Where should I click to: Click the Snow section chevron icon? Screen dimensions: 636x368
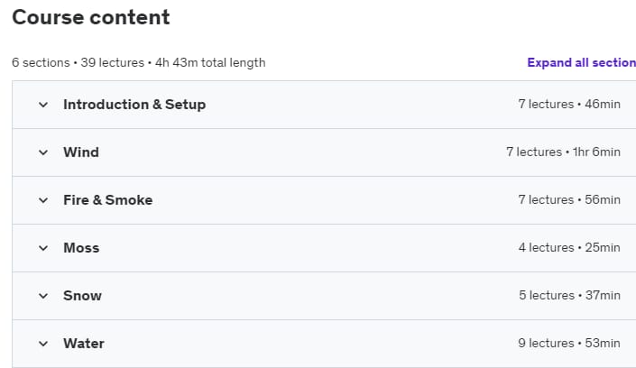tap(43, 296)
